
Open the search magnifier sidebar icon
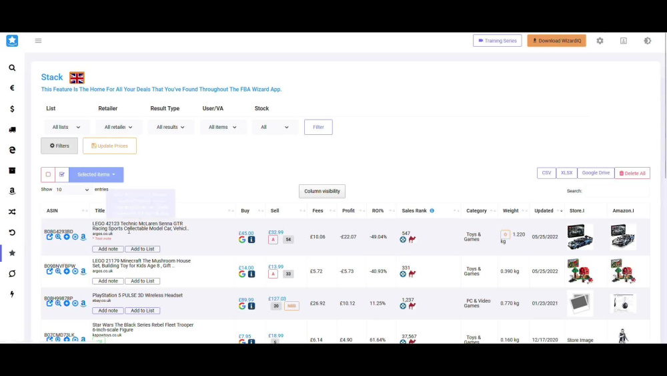tap(12, 67)
